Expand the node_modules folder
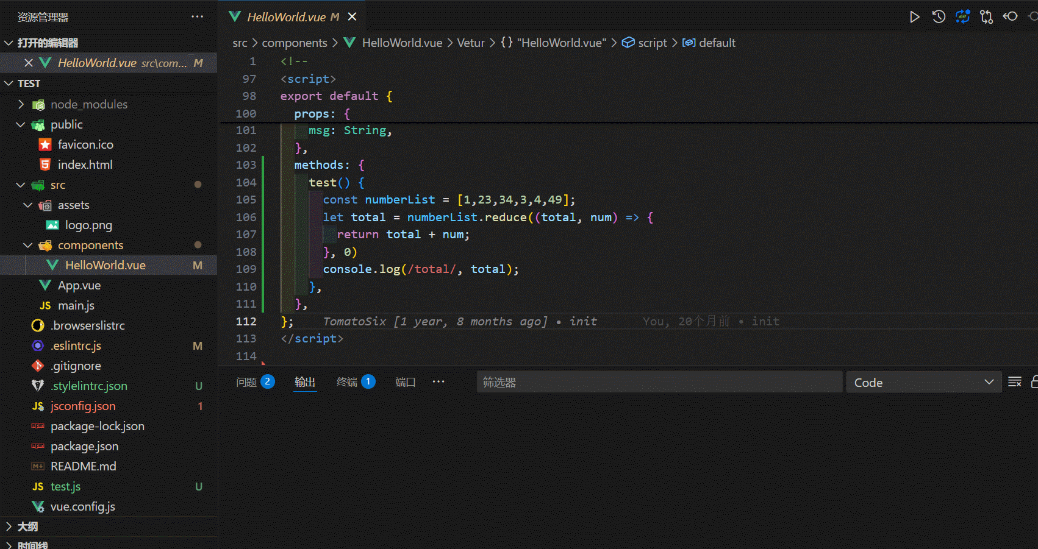 [21, 104]
